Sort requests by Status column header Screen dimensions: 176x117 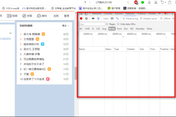click(109, 49)
